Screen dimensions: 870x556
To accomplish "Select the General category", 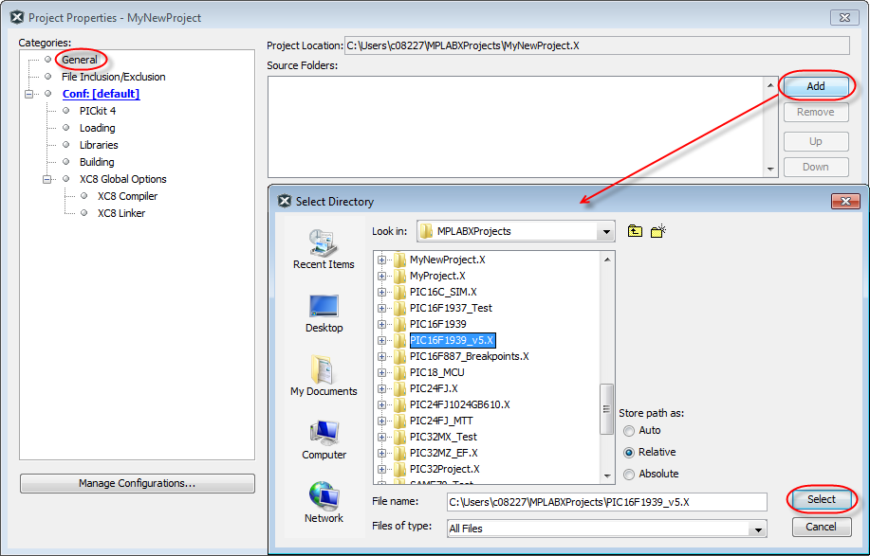I will pos(80,60).
